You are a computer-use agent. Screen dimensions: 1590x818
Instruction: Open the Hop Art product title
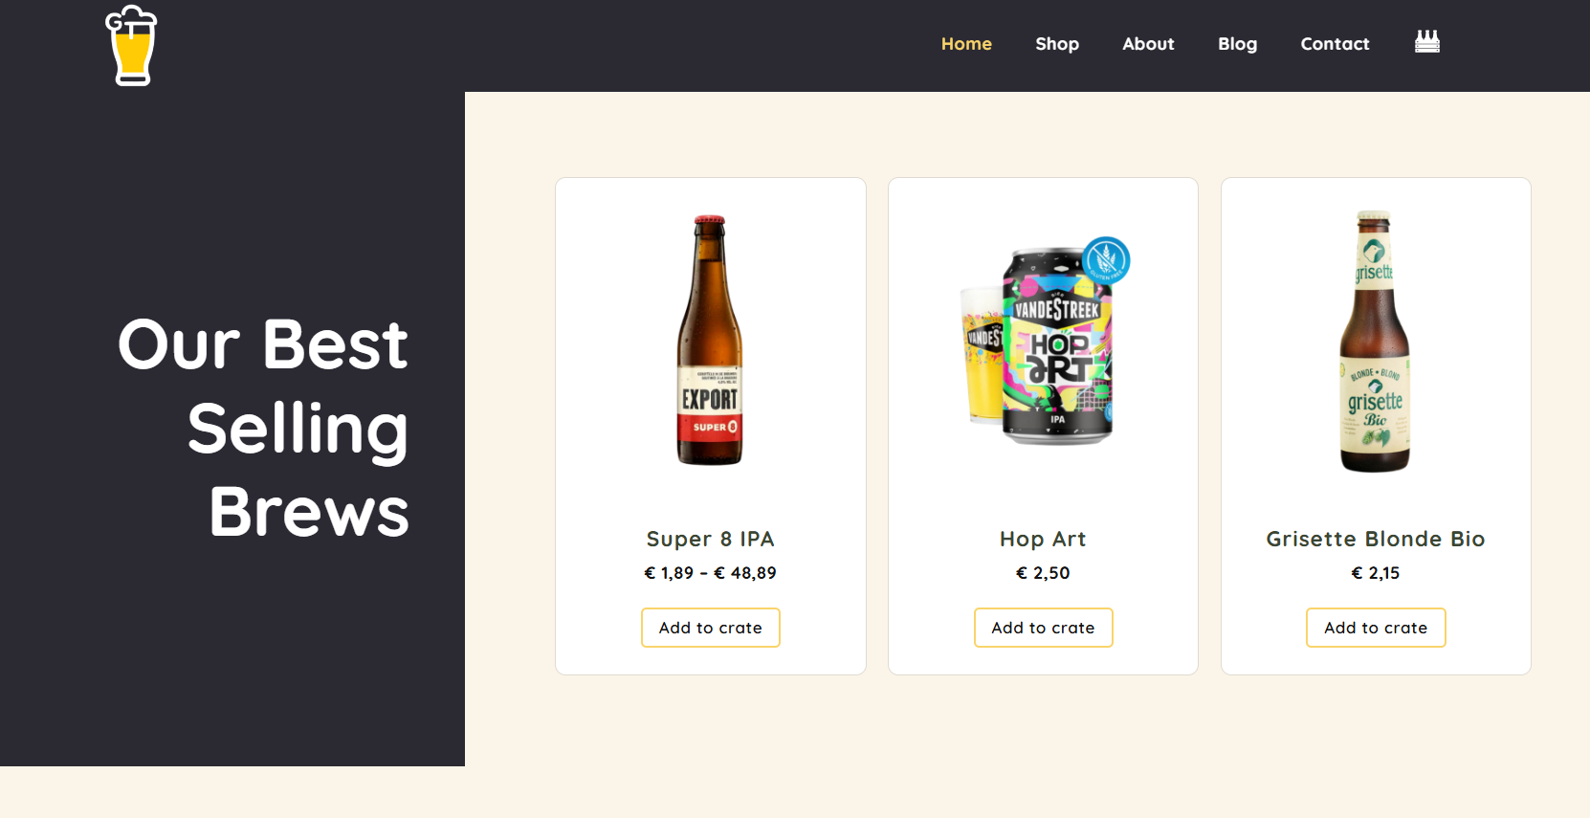click(1043, 540)
